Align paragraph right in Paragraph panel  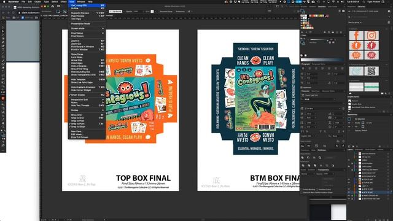[x=316, y=68]
